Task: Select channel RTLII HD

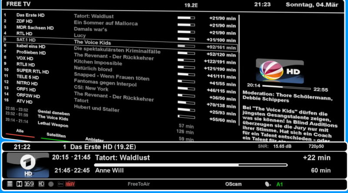Action: [x=26, y=65]
